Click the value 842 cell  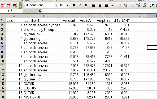[104, 48]
